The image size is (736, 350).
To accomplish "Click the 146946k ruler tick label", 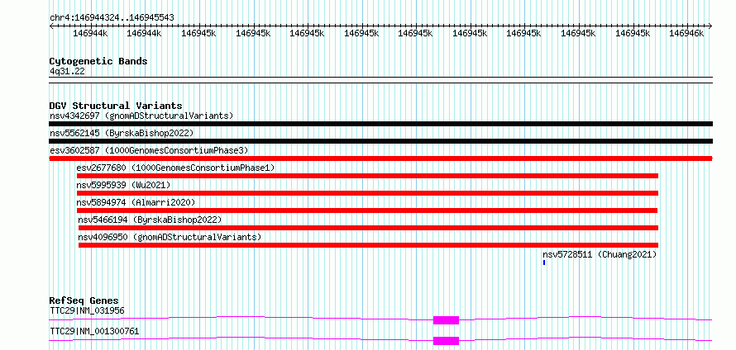I will [x=686, y=33].
